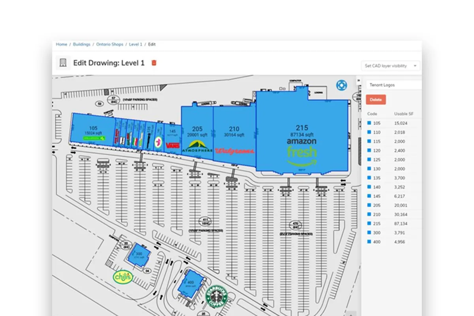The image size is (474, 316).
Task: Click the blue swatch for code 400
Action: [369, 241]
